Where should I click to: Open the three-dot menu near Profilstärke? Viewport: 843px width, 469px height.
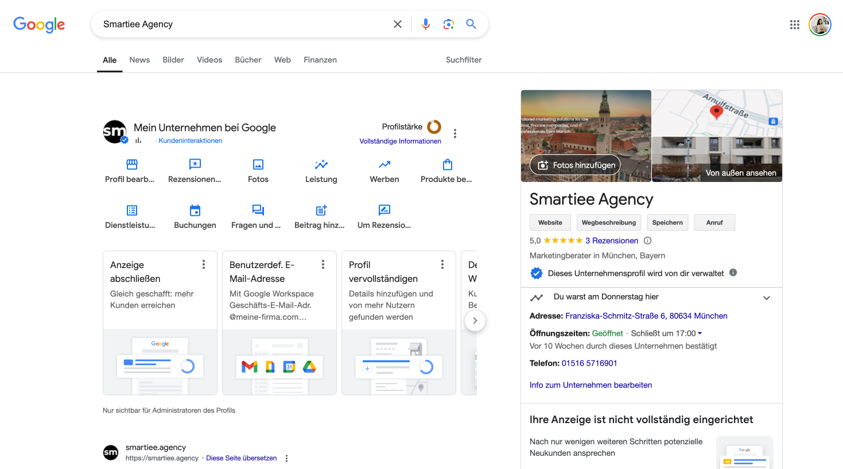[454, 133]
